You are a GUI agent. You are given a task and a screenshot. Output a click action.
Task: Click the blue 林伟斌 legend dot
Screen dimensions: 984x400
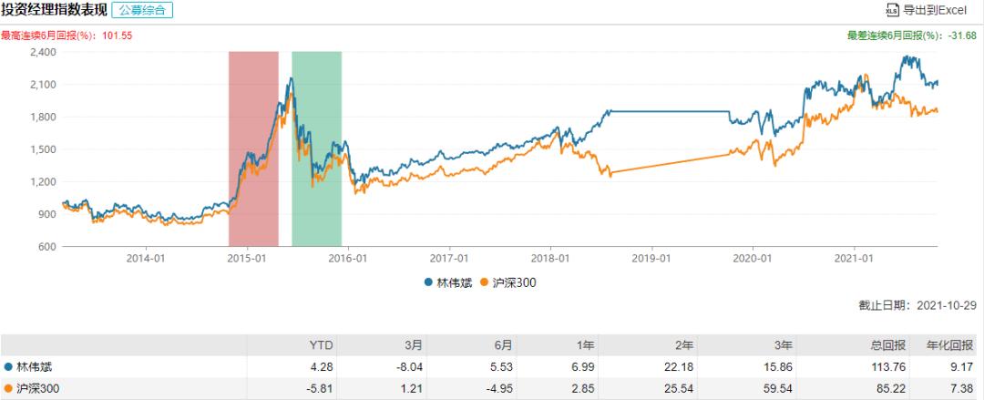point(428,282)
